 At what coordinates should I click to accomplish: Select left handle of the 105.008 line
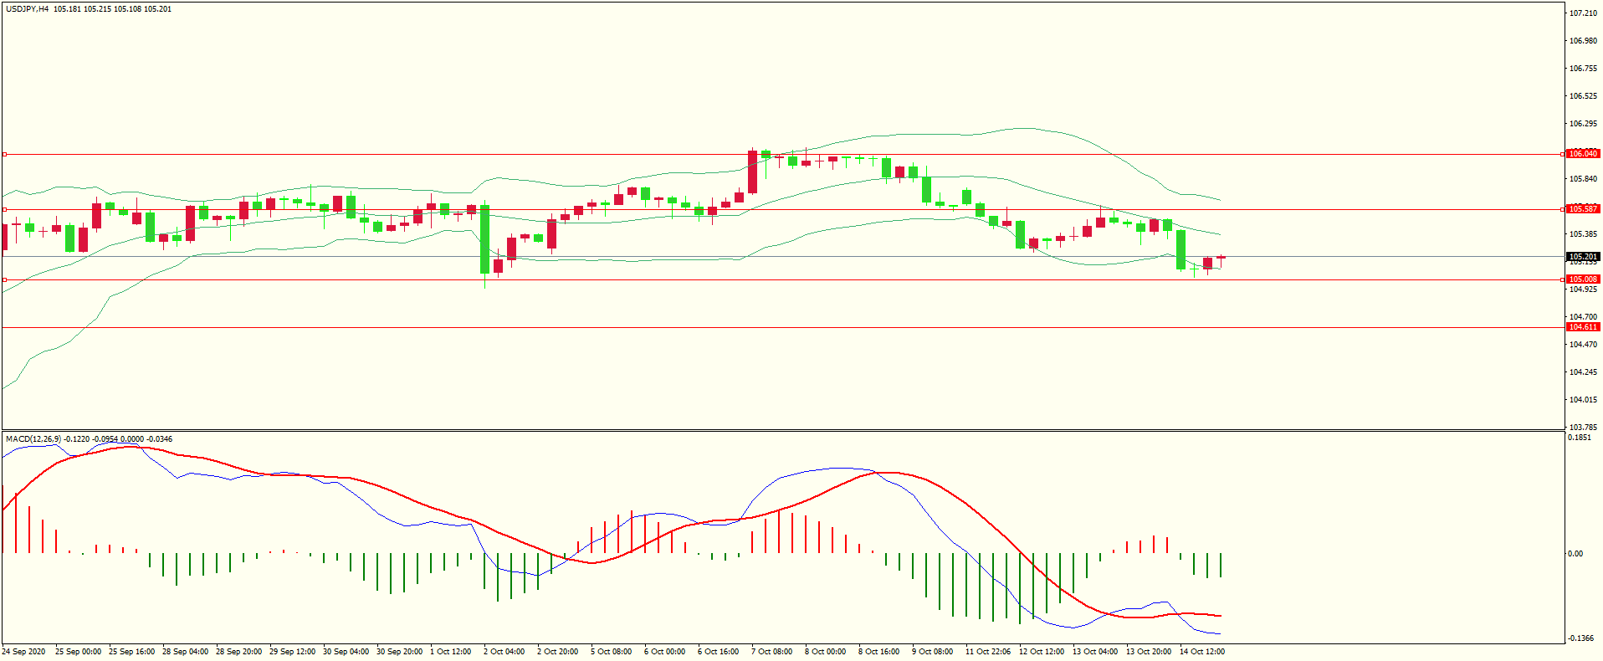tap(4, 279)
